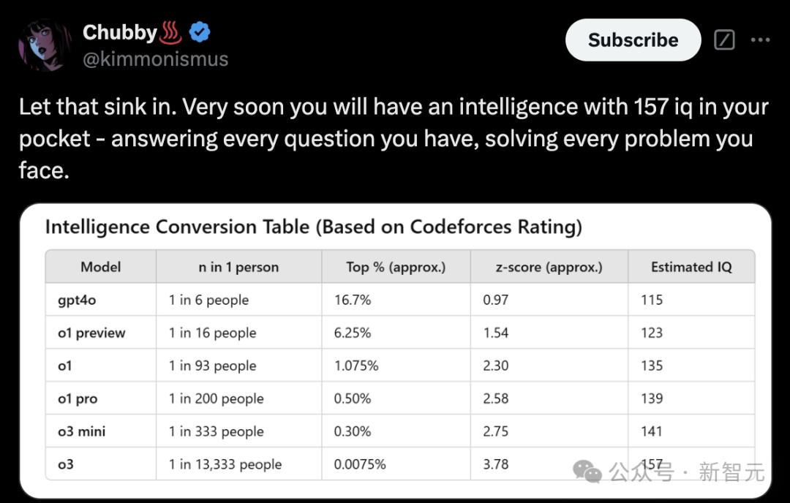Screen dimensions: 790x503
Task: Click the tweet text about 157 iq
Action: point(394,138)
